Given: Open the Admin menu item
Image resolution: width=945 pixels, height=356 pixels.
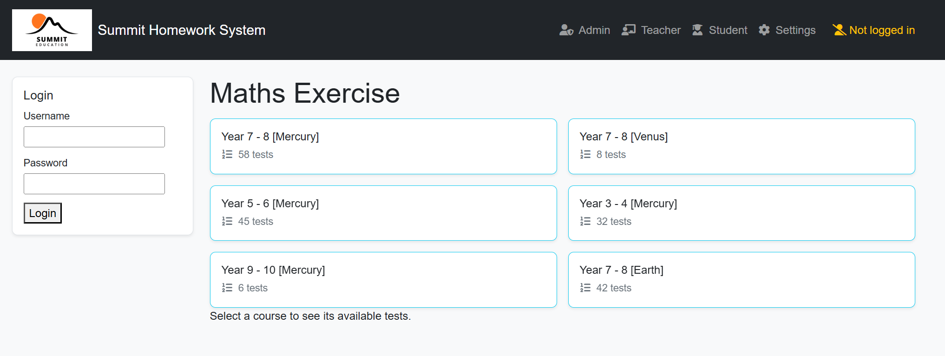Looking at the screenshot, I should coord(594,30).
